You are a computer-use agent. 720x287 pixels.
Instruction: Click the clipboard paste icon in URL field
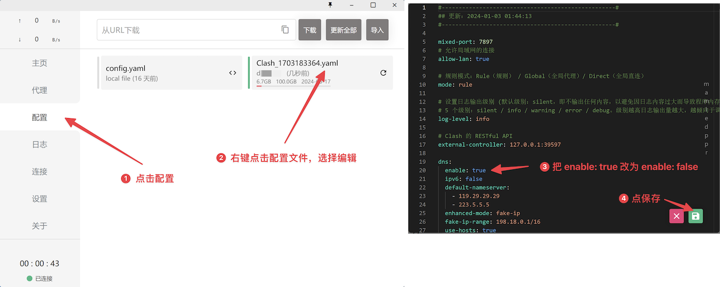[285, 30]
